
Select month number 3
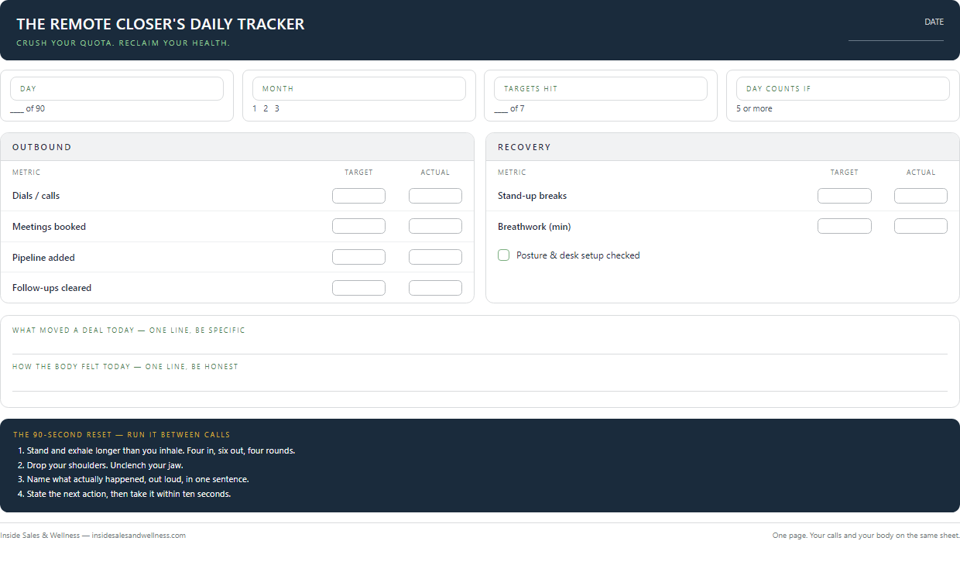pos(277,108)
